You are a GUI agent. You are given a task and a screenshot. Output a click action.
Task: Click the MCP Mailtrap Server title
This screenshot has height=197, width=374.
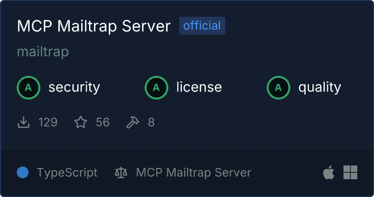click(x=93, y=26)
